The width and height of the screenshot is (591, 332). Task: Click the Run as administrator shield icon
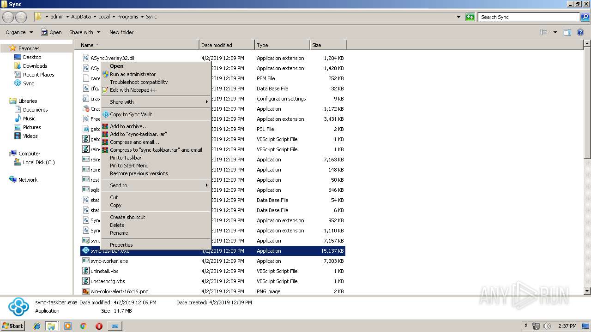[106, 74]
